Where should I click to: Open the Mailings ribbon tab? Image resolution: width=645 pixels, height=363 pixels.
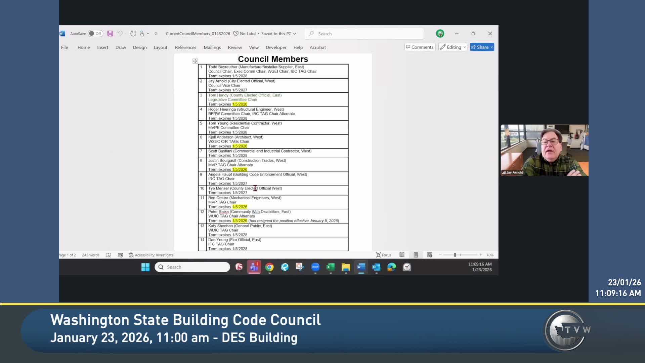(212, 47)
